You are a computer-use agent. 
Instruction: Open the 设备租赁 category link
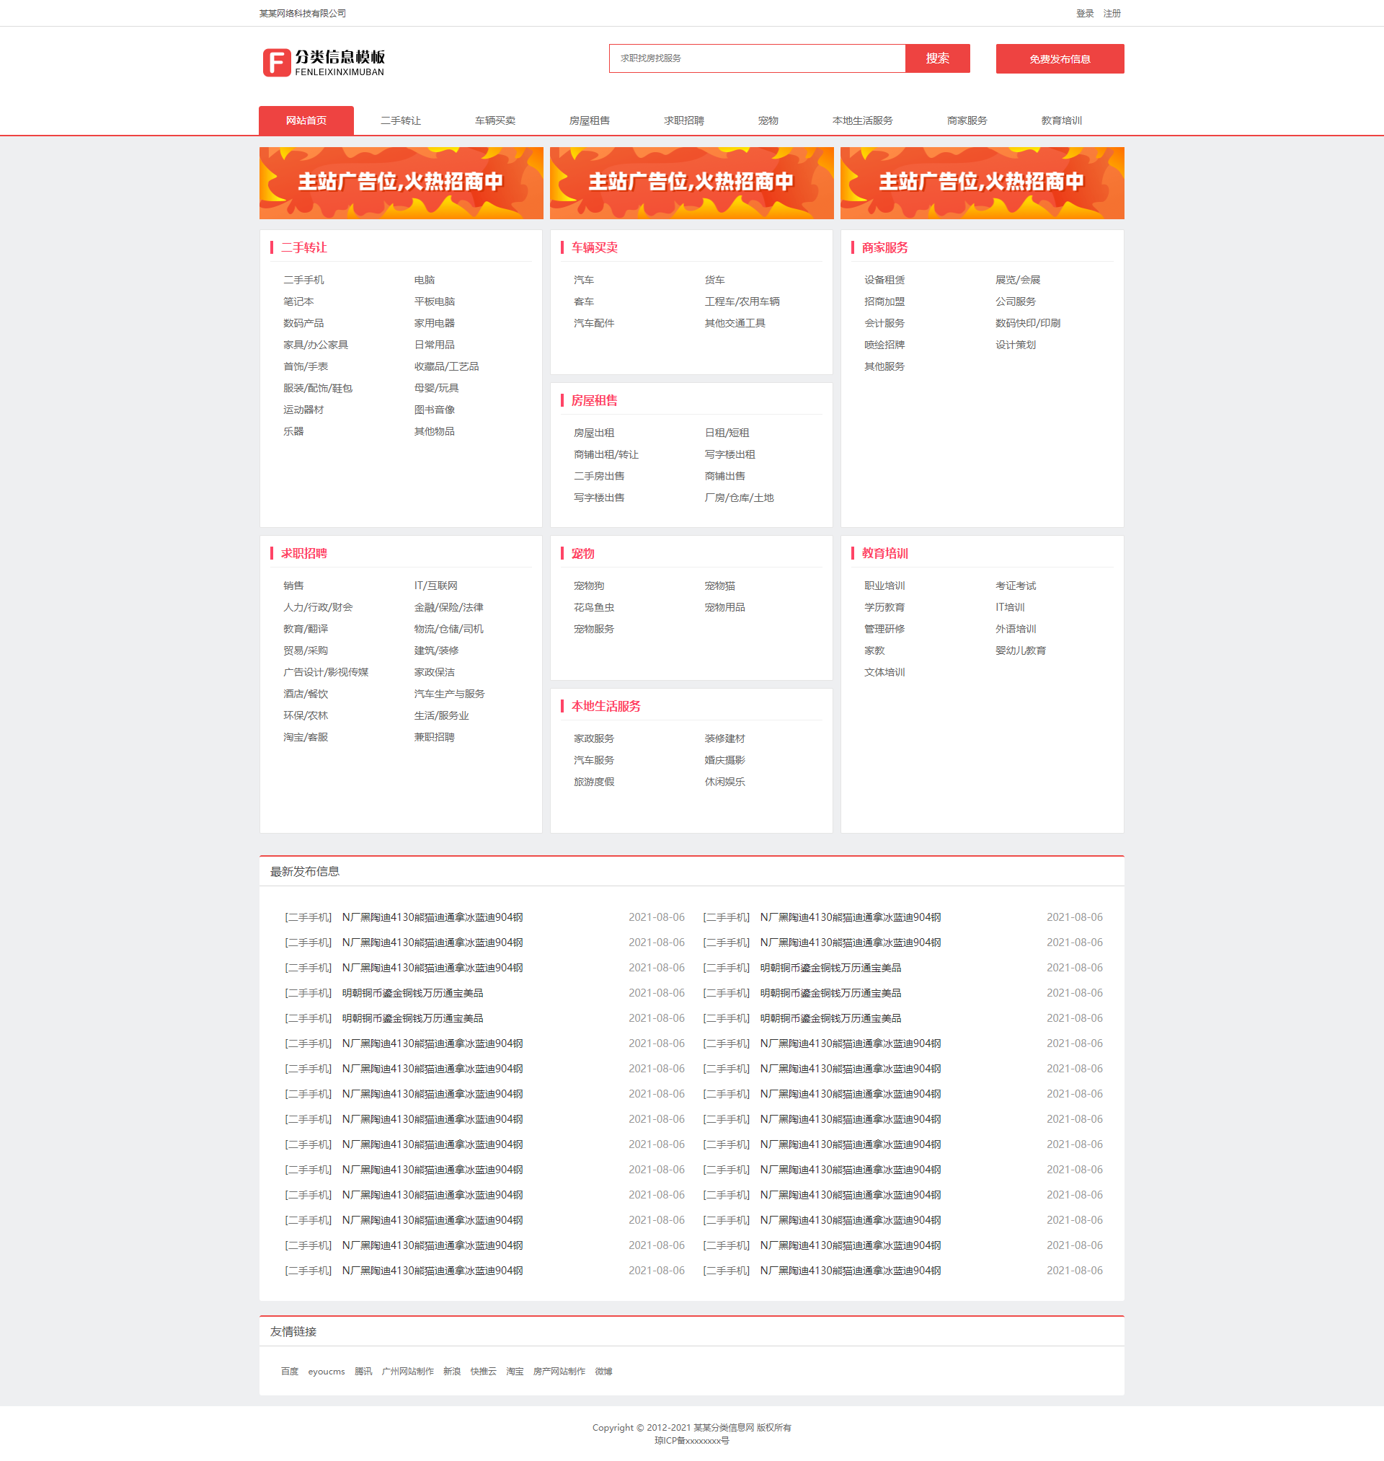(884, 280)
